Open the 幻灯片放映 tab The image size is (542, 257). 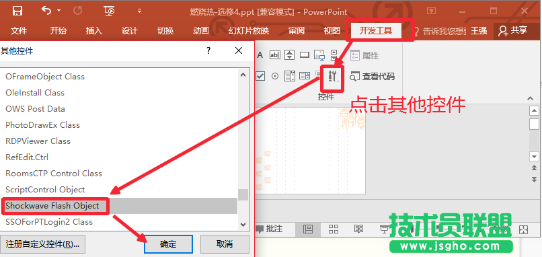[249, 30]
